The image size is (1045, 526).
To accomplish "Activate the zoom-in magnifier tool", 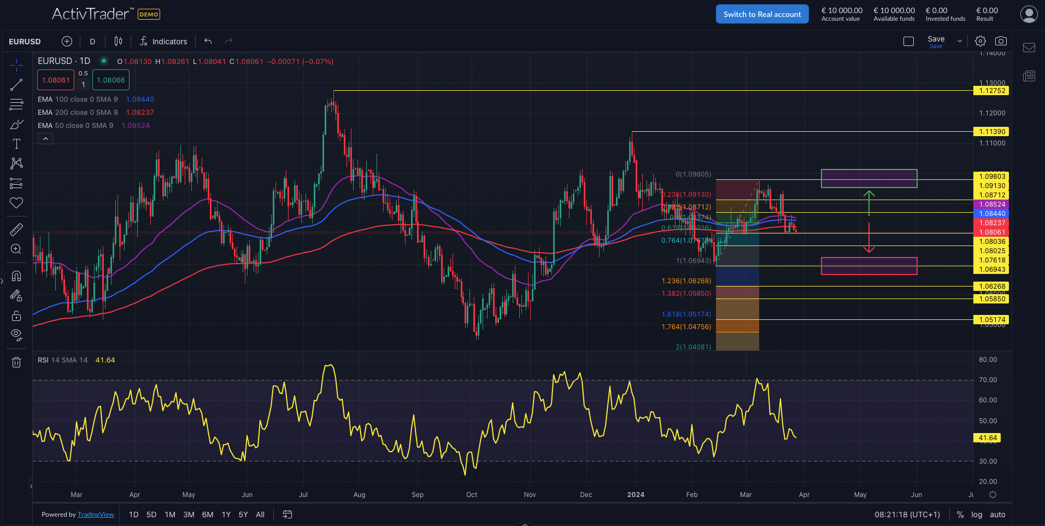I will 16,249.
